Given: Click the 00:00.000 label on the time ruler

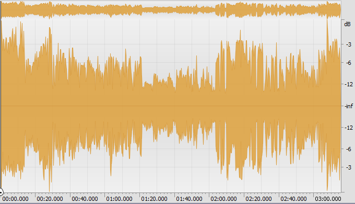Looking at the screenshot, I should [x=15, y=199].
